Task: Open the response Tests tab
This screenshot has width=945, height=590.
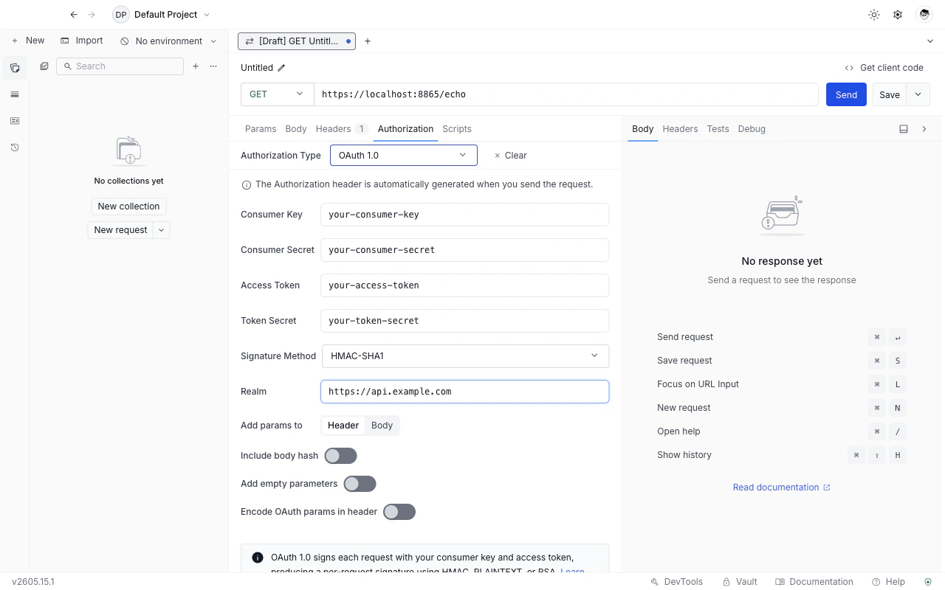Action: (718, 129)
